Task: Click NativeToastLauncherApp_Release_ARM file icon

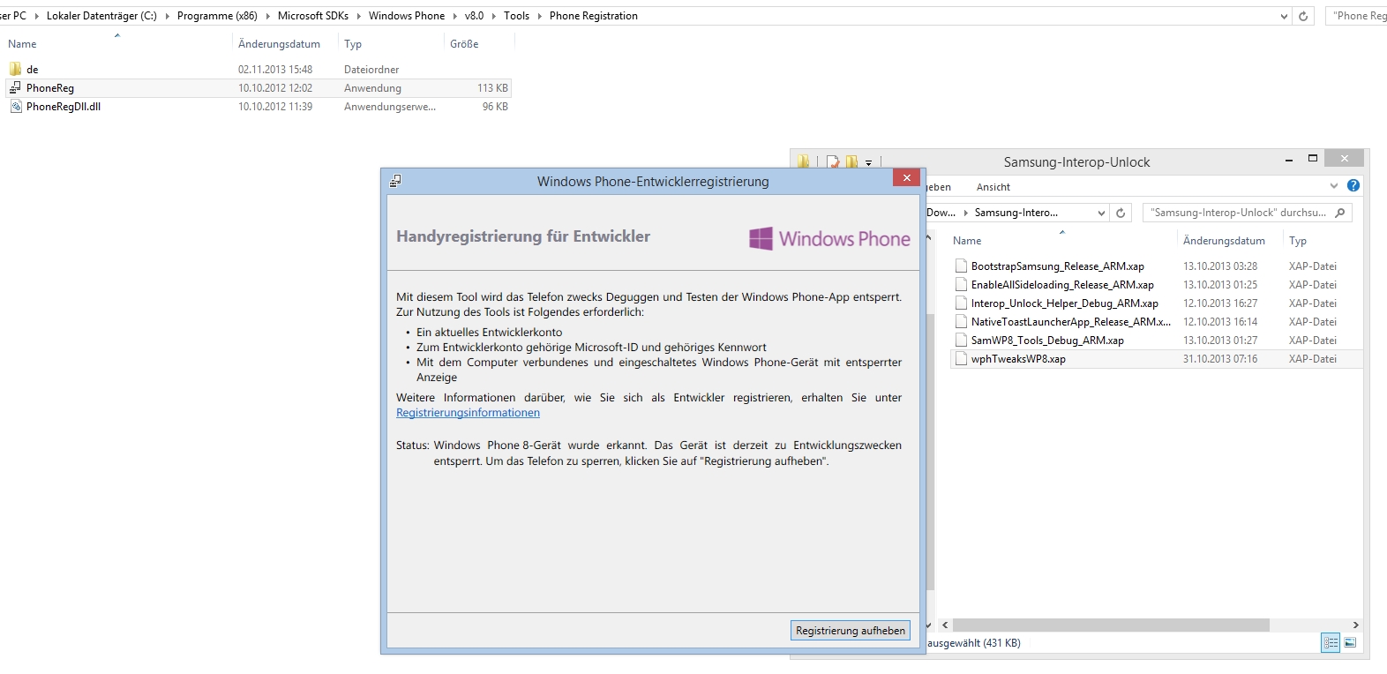Action: pos(961,321)
